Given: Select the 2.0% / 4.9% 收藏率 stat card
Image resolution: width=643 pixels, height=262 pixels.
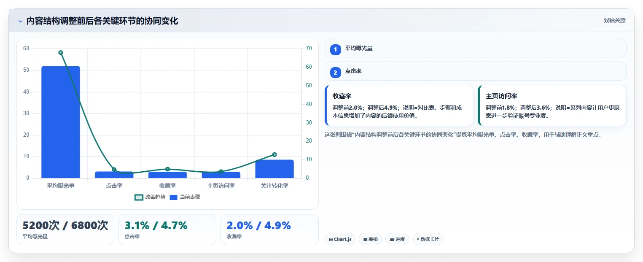Looking at the screenshot, I should click(x=269, y=230).
